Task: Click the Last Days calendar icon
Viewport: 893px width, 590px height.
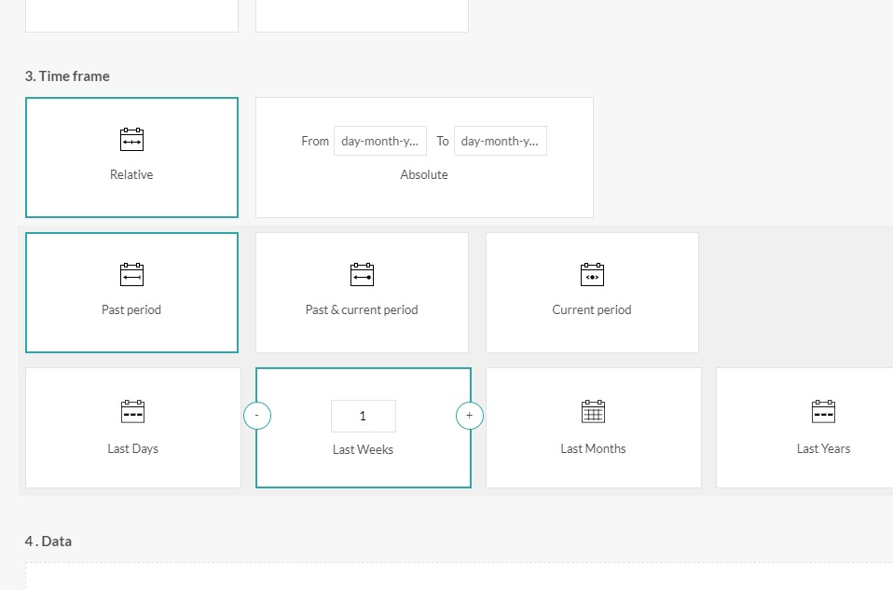Action: click(x=132, y=411)
